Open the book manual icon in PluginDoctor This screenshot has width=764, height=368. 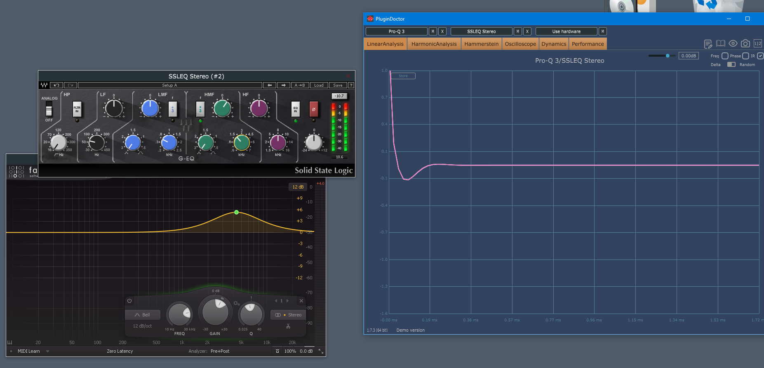[721, 43]
